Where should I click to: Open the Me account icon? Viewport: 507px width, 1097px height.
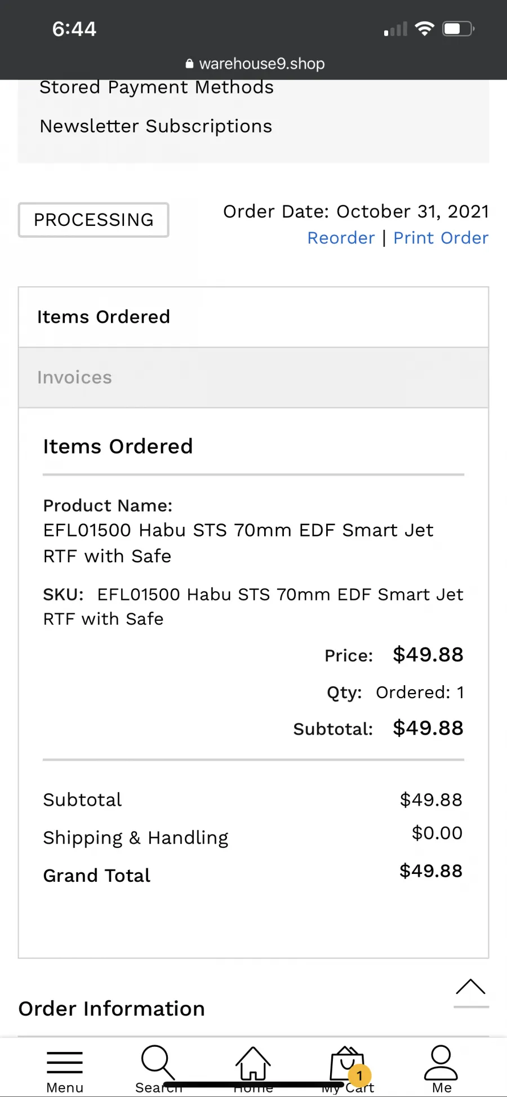(x=441, y=1062)
